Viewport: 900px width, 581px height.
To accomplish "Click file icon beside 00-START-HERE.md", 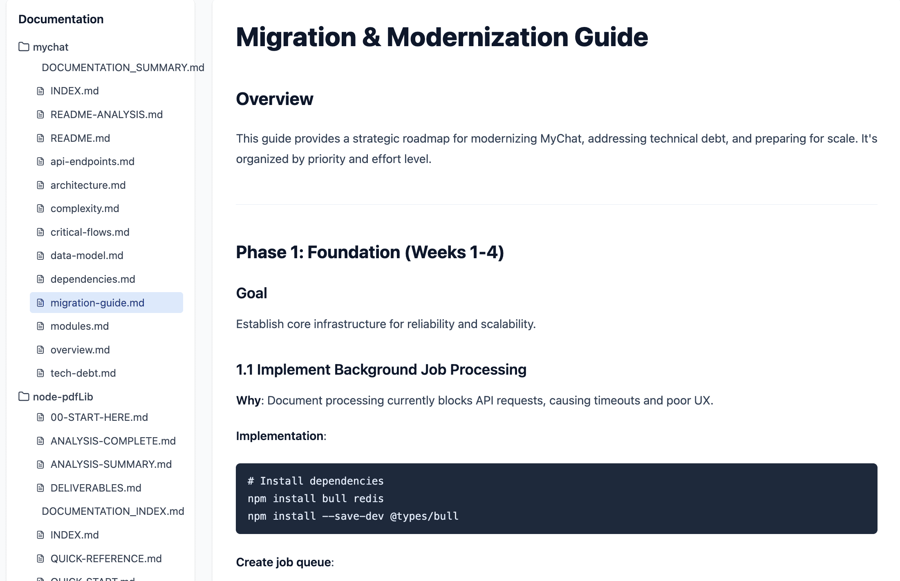I will point(40,417).
